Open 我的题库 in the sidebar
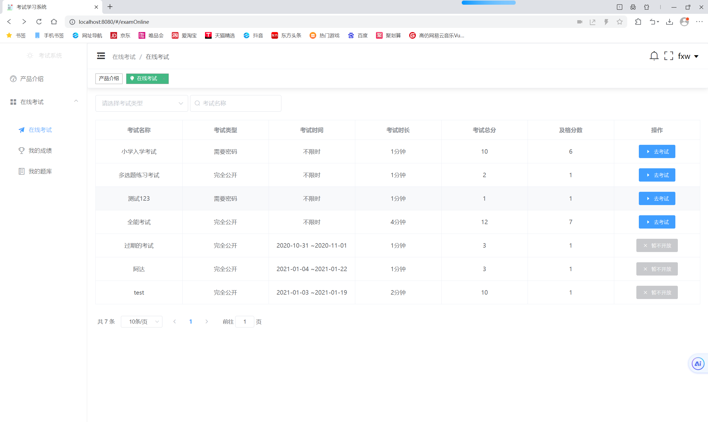708x422 pixels. click(x=40, y=171)
